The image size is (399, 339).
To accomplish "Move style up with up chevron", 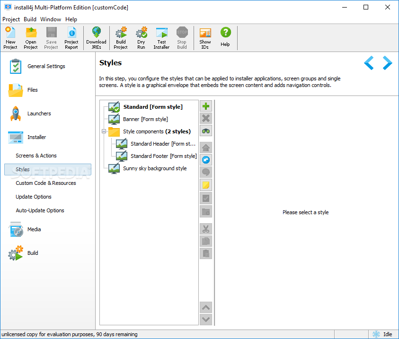I will tap(206, 307).
